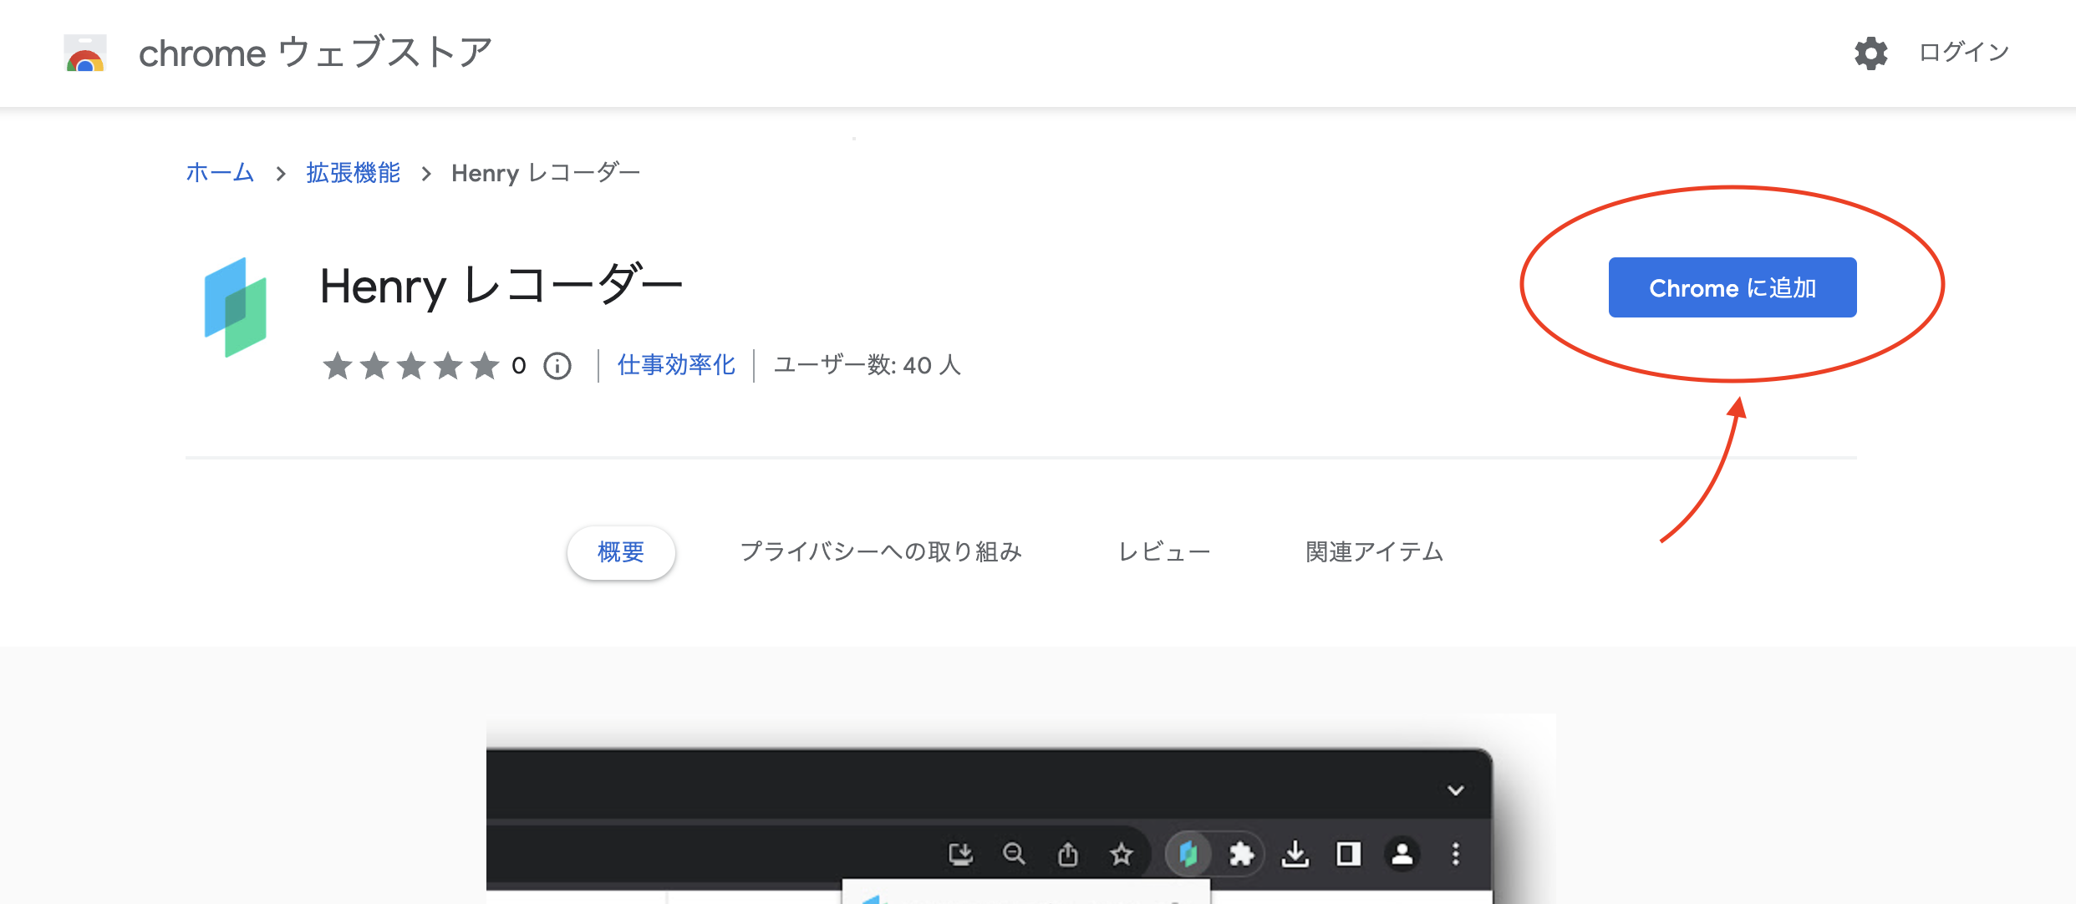Click the puzzle piece extensions icon
Viewport: 2076px width, 904px height.
(x=1241, y=854)
